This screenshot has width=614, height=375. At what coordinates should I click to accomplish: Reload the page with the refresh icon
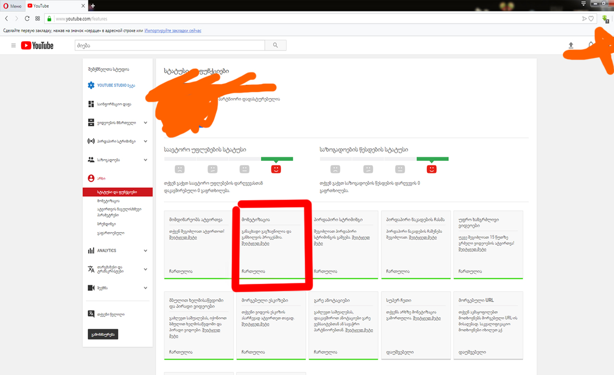[x=27, y=18]
